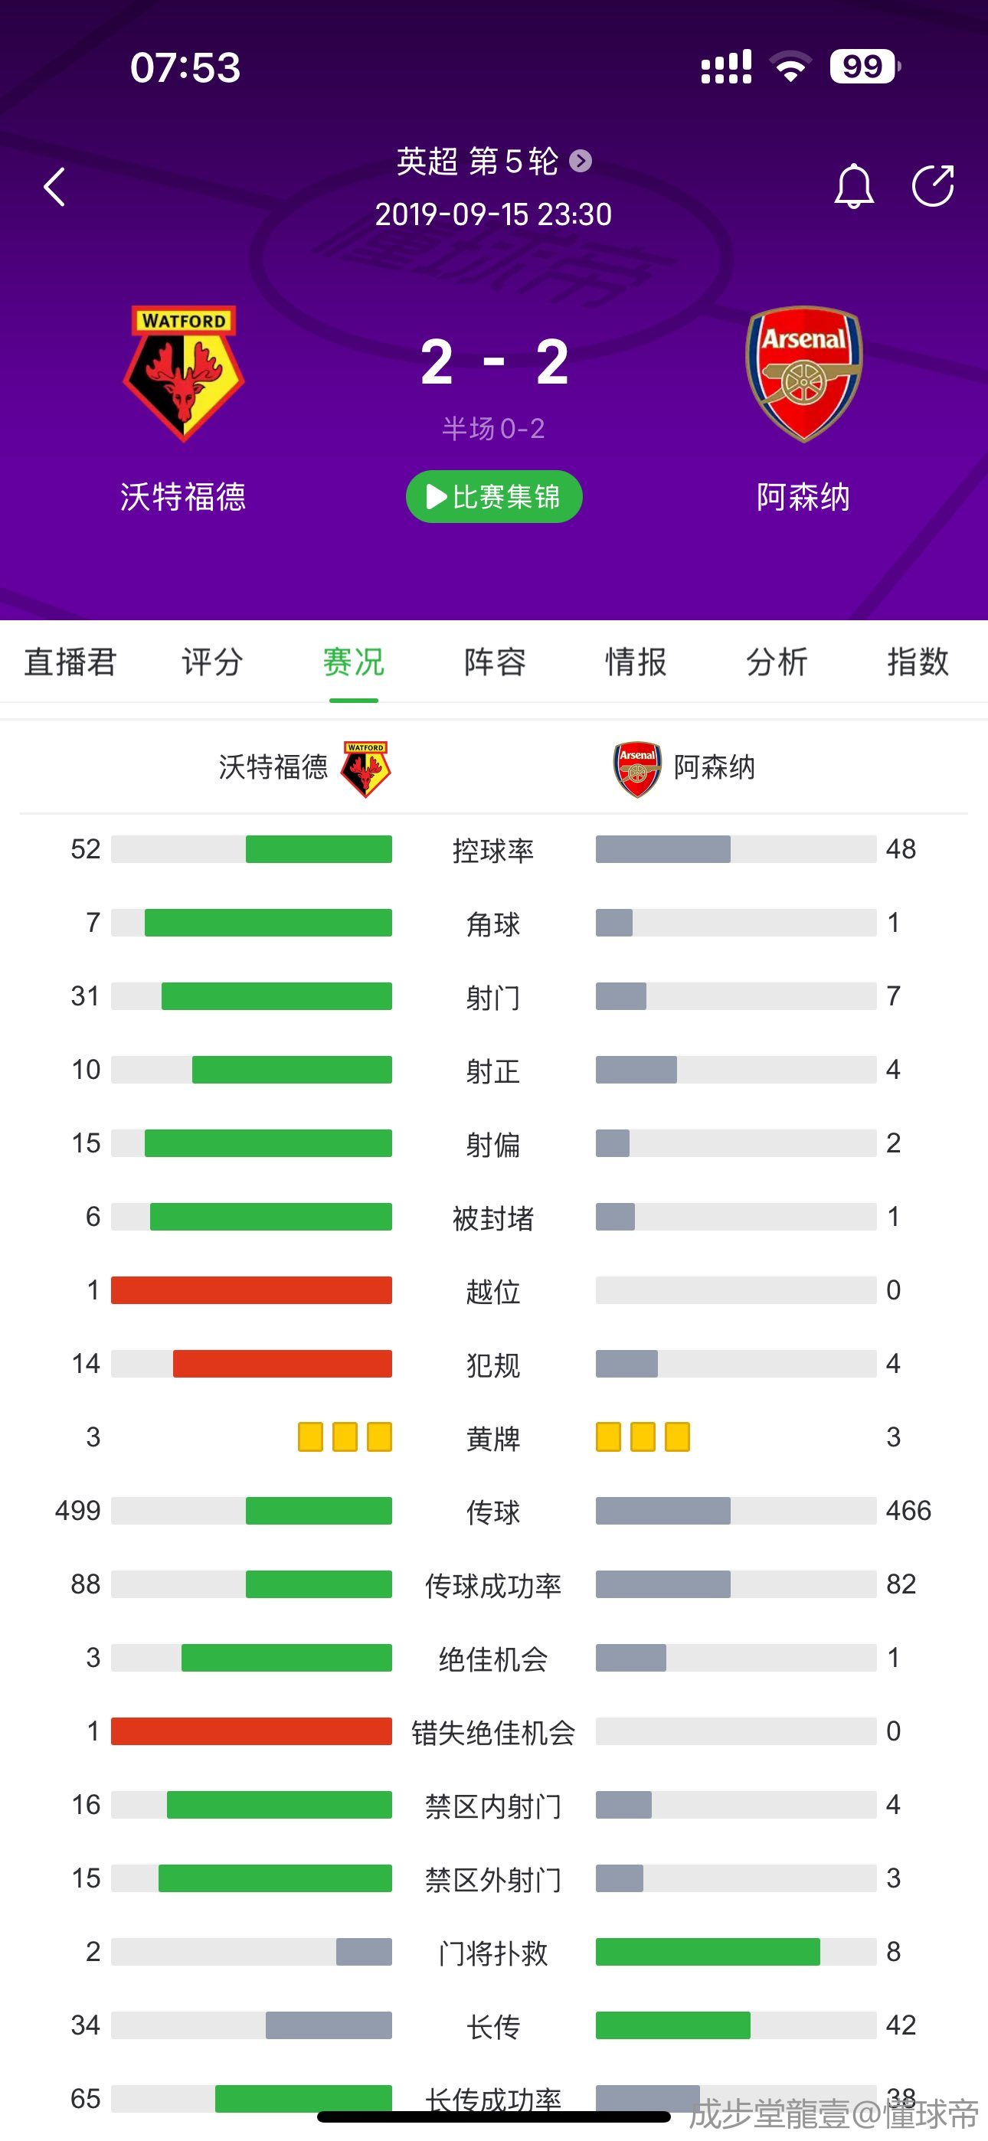Viewport: 988px width, 2141px height.
Task: Open the 分析 analysis tab
Action: 777,662
